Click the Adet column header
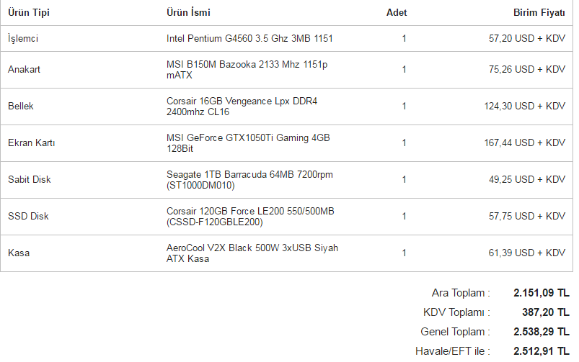 (x=397, y=13)
